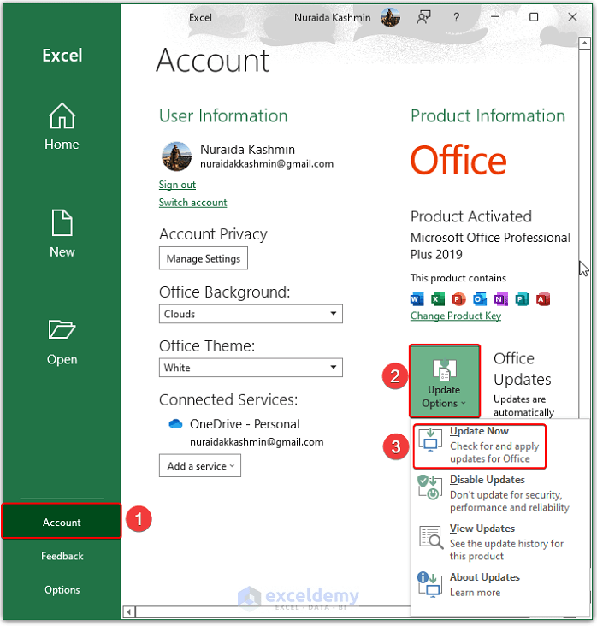Expand the Office Theme dropdown

pyautogui.click(x=251, y=367)
